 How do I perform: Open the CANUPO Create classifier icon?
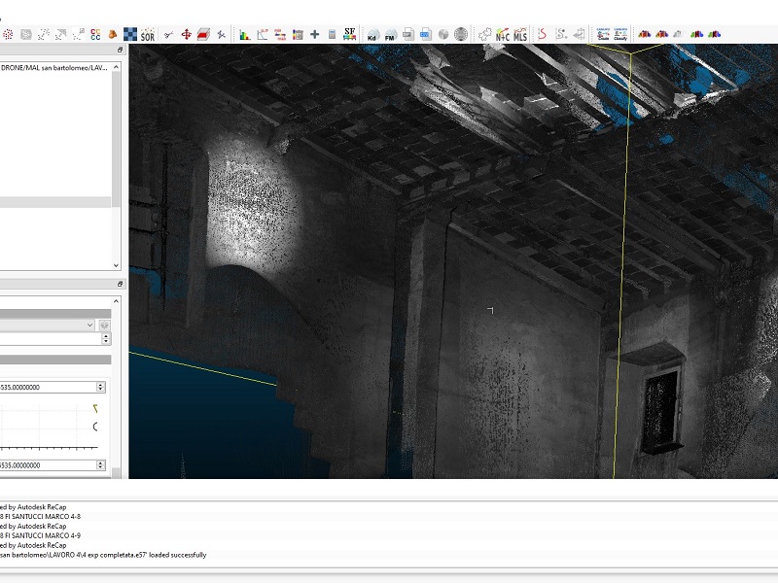[603, 34]
